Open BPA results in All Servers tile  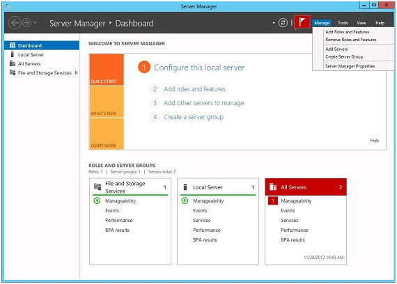[293, 239]
